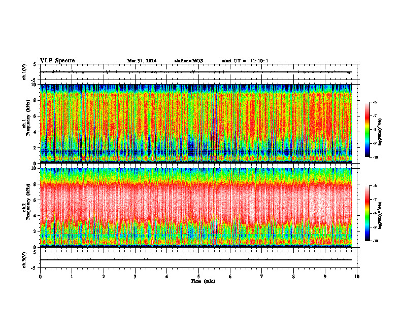This screenshot has height=310, width=402.
Task: Click the "8" kHz tick of ch.1 spectrogram
Action: click(x=35, y=100)
